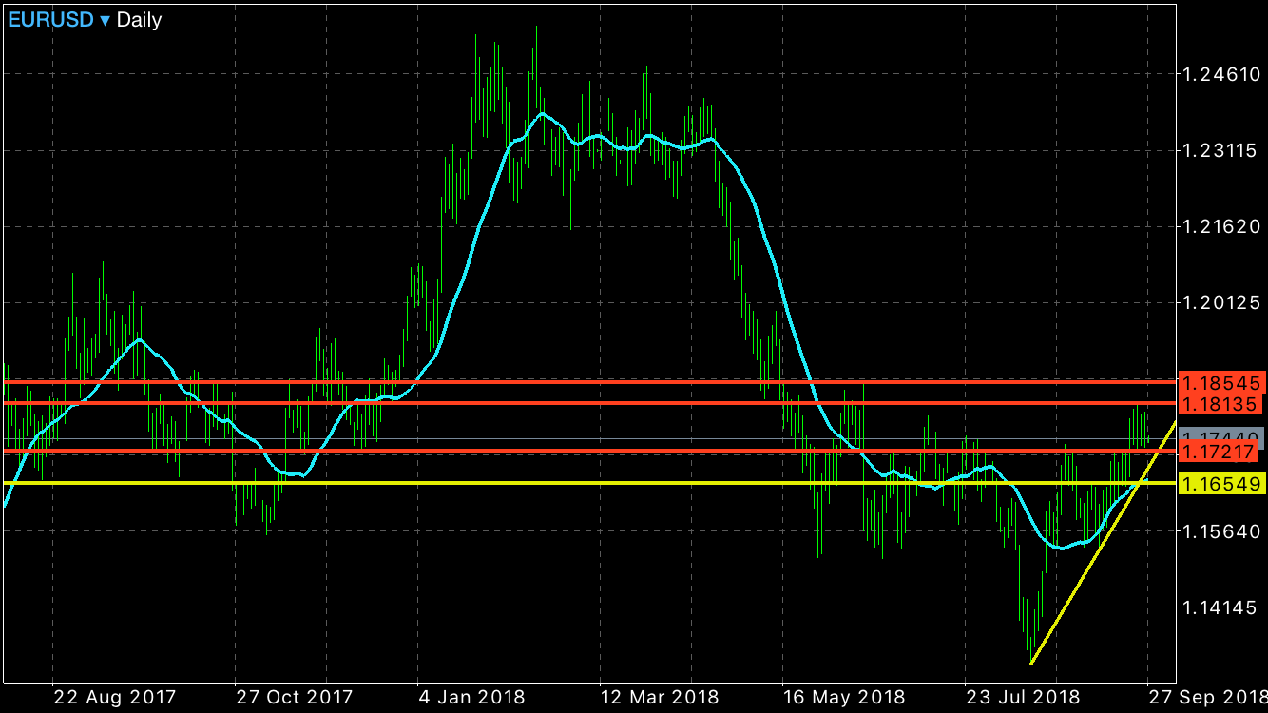Click the 27 Sep 2018 date label

[x=1206, y=697]
